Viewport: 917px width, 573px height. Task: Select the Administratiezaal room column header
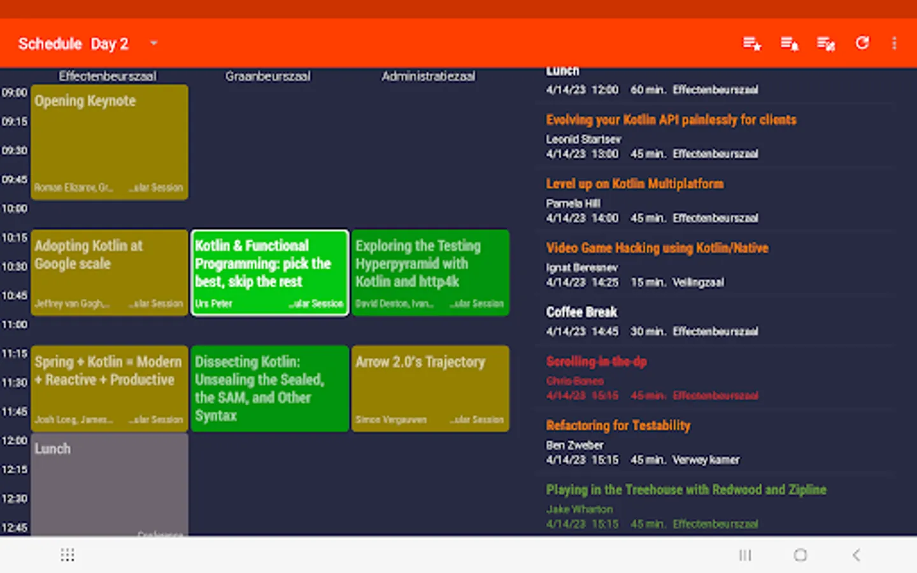[429, 76]
